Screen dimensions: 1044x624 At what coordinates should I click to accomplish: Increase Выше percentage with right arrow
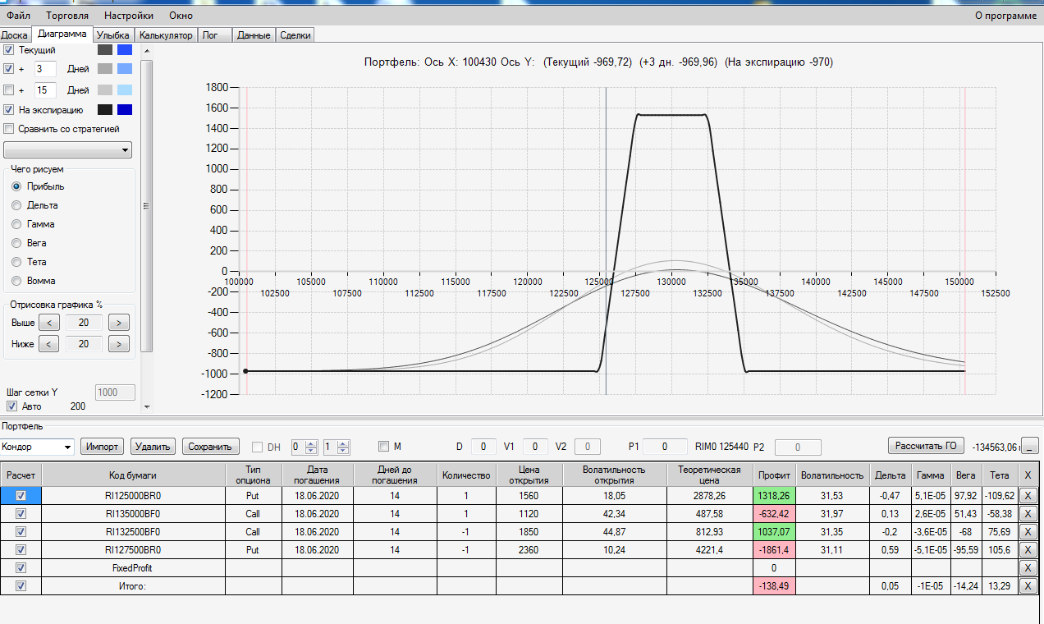(119, 323)
